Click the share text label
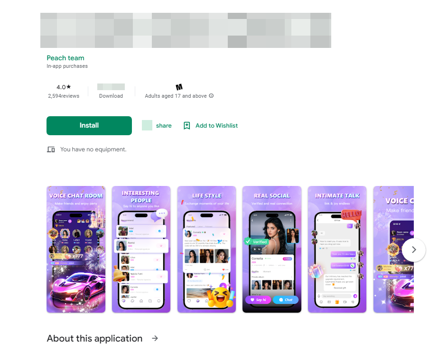 [164, 126]
